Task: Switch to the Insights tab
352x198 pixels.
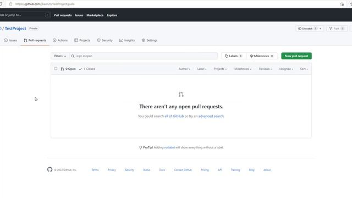Action: (x=127, y=40)
